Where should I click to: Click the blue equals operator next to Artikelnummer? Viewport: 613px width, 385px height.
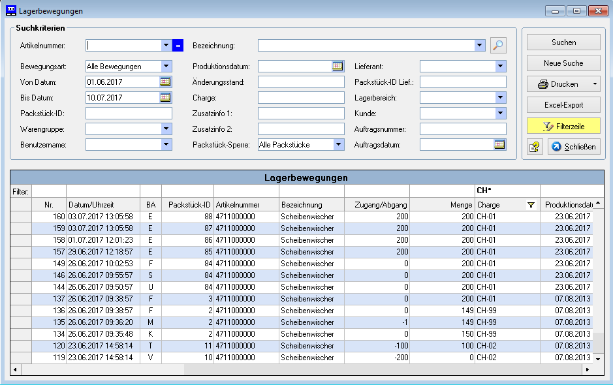(178, 46)
